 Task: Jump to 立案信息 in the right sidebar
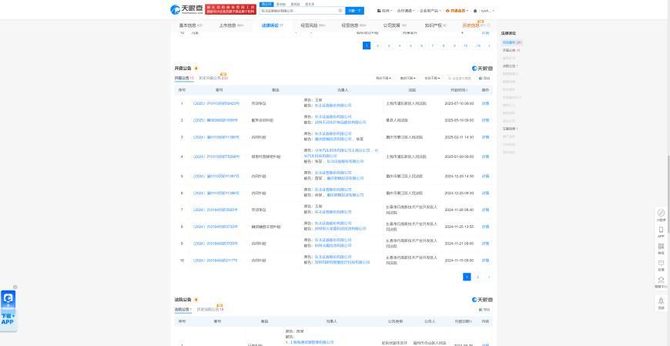click(x=510, y=129)
